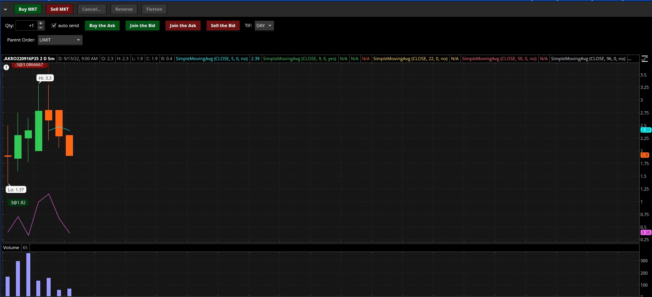Viewport: 652px width, 297px height.
Task: Select the green 3@1.82 order marker
Action: coord(18,203)
